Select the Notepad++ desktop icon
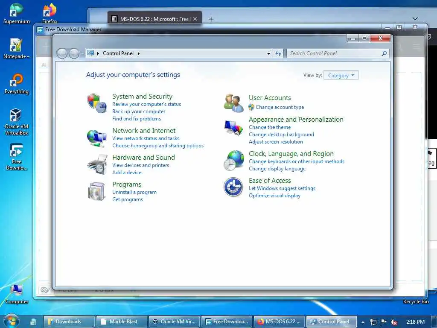Image resolution: width=437 pixels, height=328 pixels. pyautogui.click(x=16, y=48)
